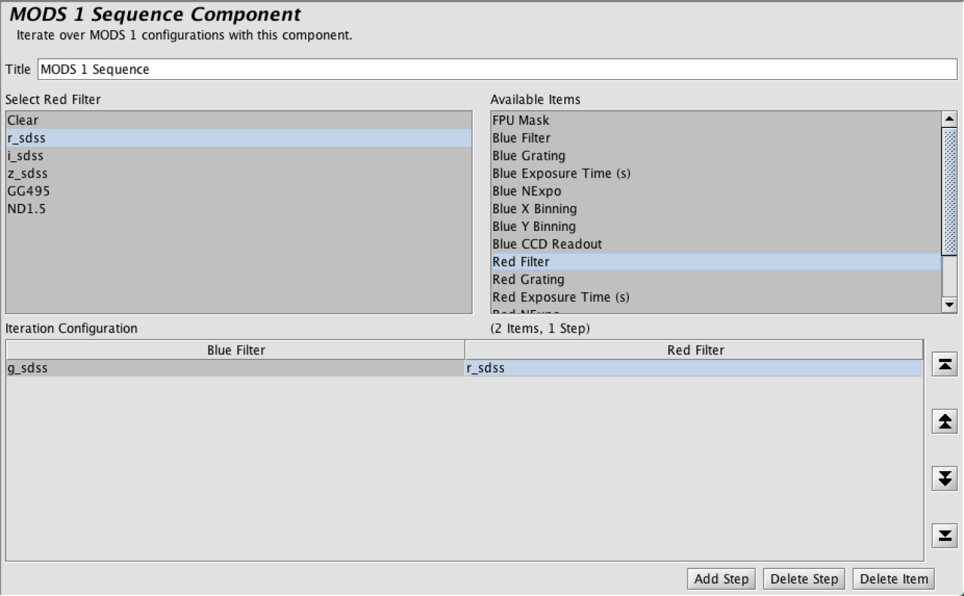Screen dimensions: 964x596
Task: Click the Add Step button
Action: (x=721, y=578)
